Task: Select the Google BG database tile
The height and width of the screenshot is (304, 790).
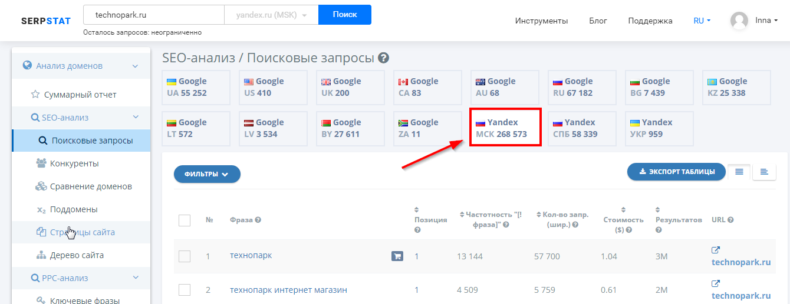Action: (x=659, y=88)
